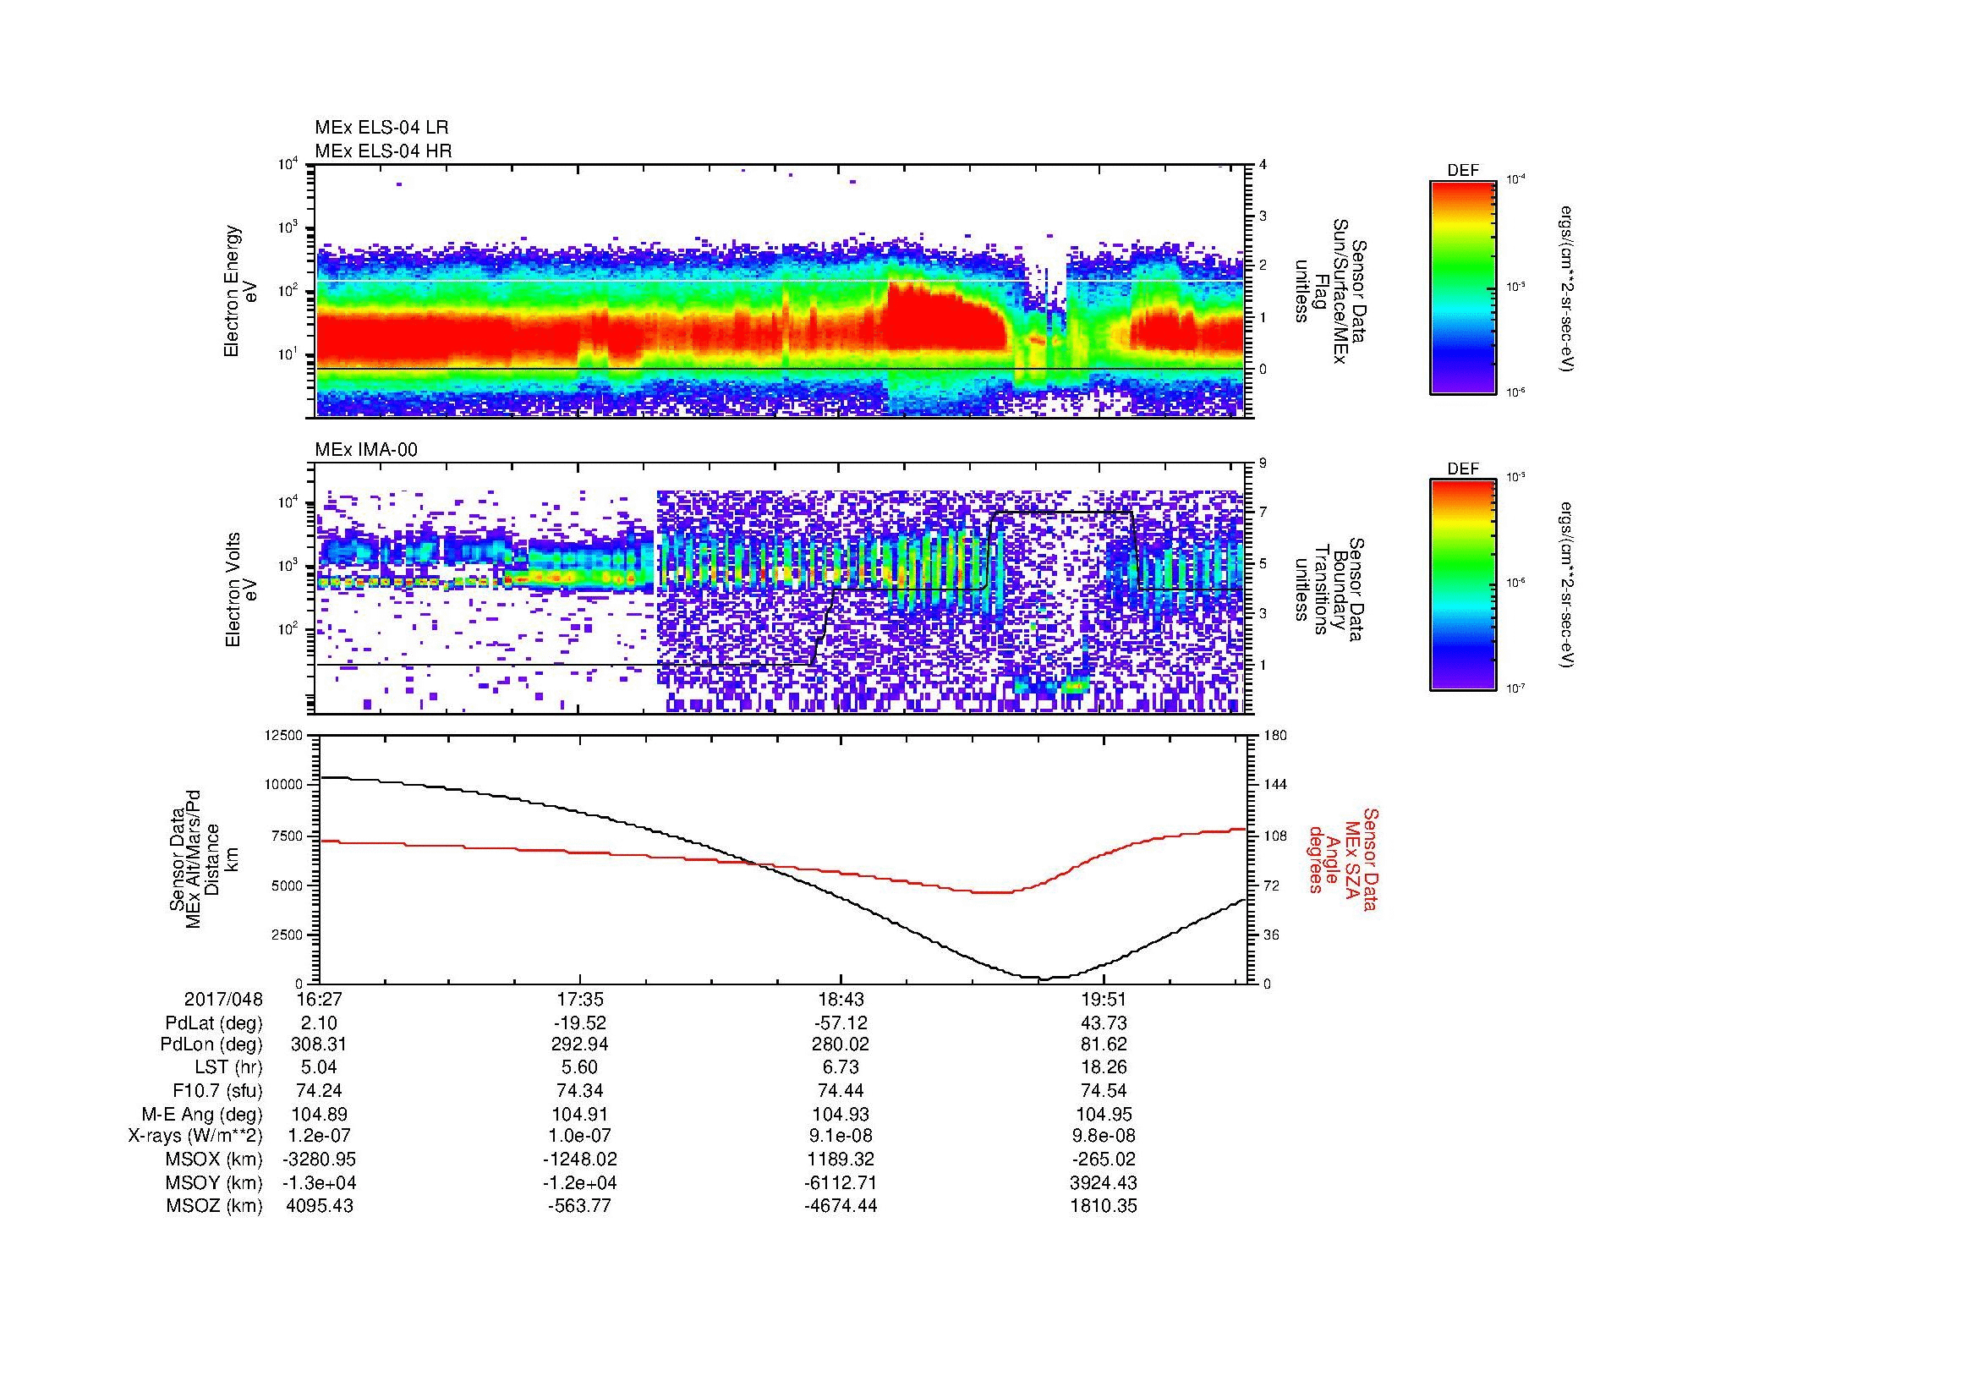Click the 'MEx ELS-04 LR' panel title
1978x1398 pixels.
(x=381, y=128)
